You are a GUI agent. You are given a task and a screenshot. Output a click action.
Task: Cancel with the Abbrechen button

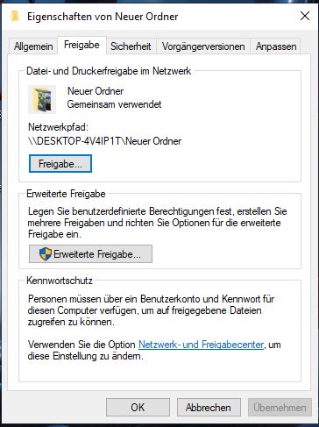[x=209, y=408]
